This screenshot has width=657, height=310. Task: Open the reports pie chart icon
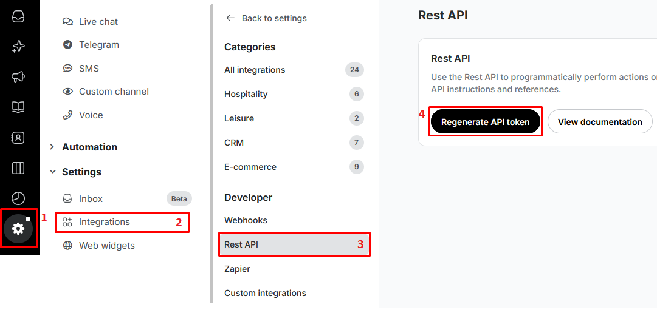[18, 198]
